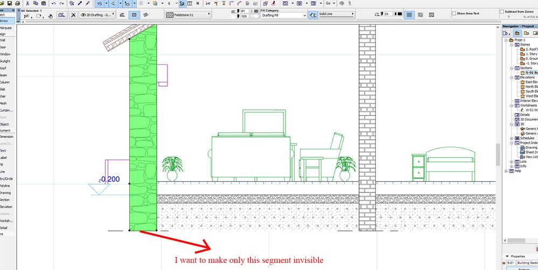Collapse the Stories node in Navigator
The image size is (538, 270).
[511, 45]
